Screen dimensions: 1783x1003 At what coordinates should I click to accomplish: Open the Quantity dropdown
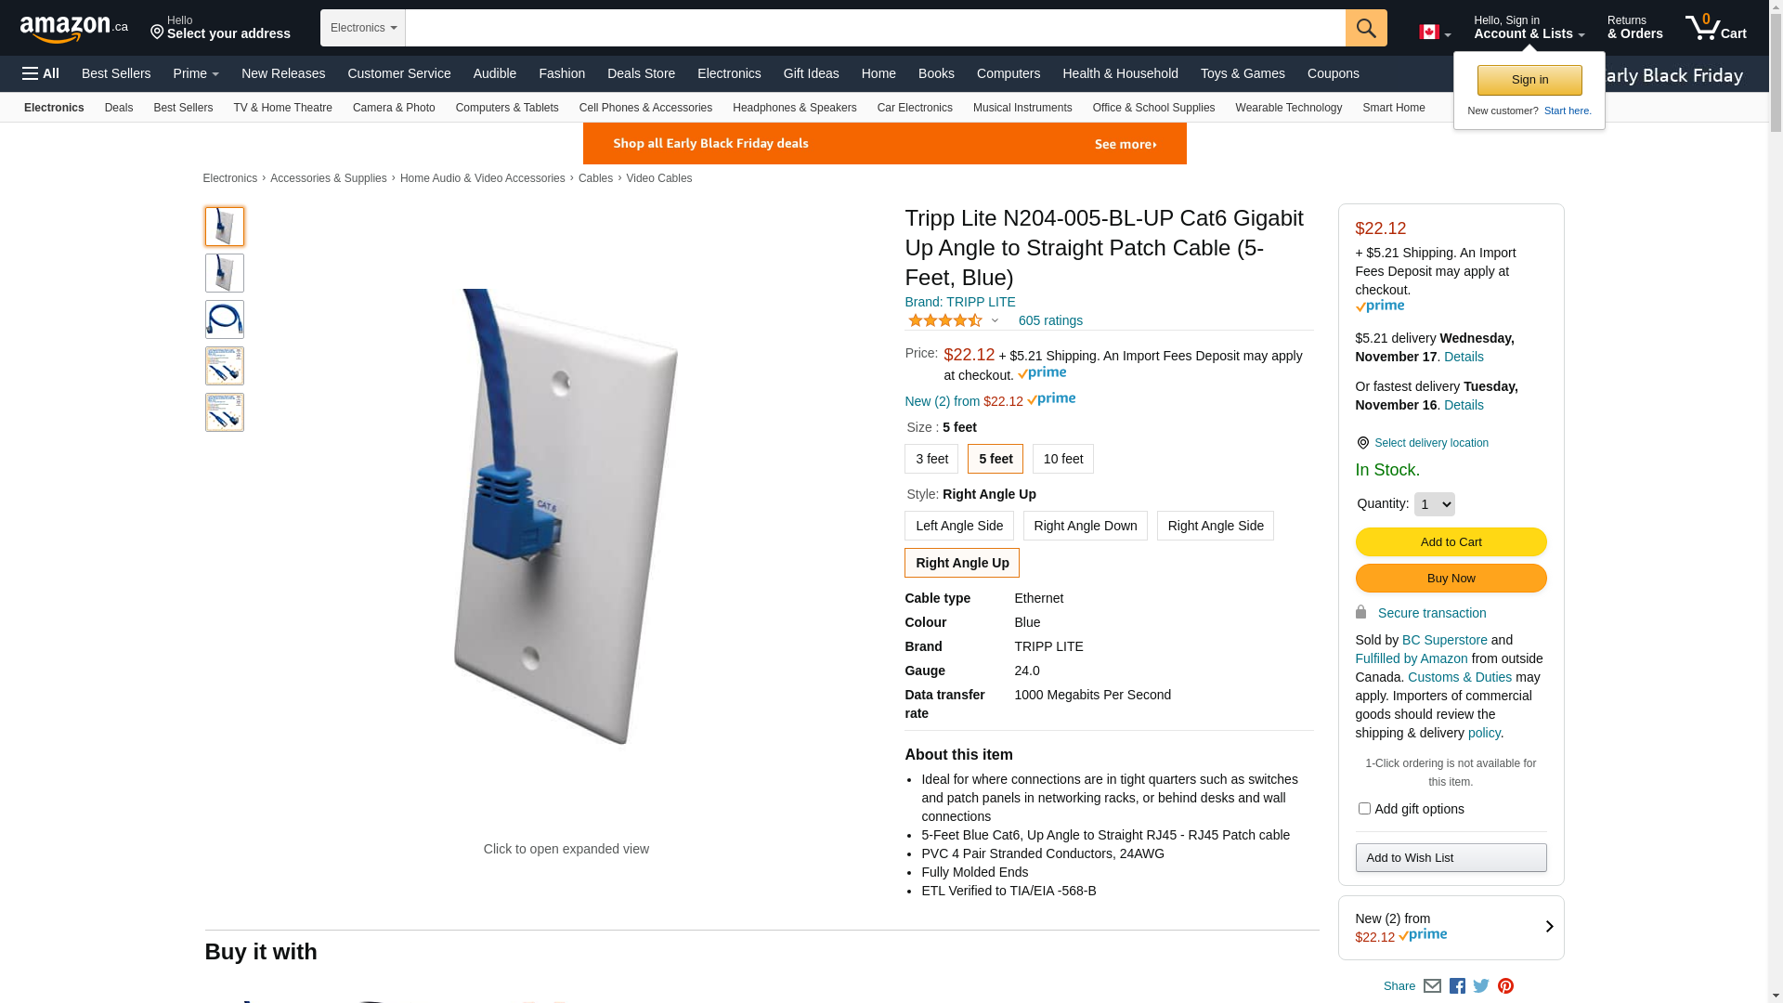point(1434,504)
